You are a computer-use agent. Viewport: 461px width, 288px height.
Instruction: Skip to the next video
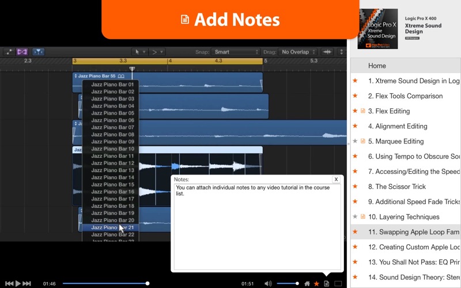coord(27,283)
